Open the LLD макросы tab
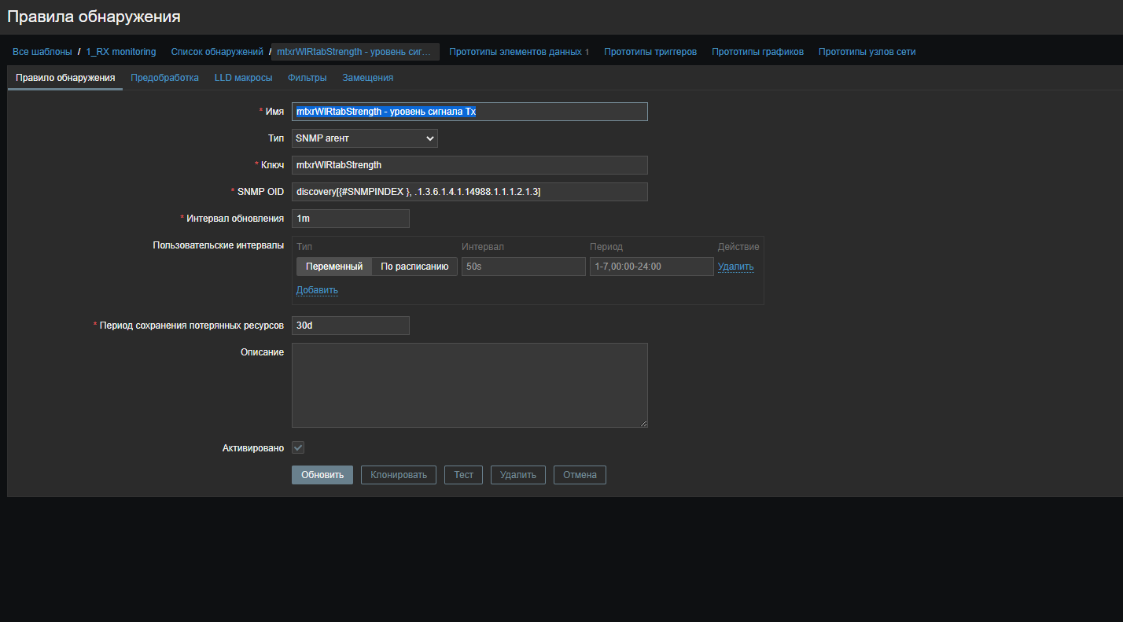1123x622 pixels. click(x=243, y=78)
